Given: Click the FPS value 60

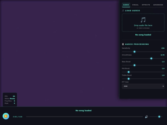Looking at the screenshot, I should pyautogui.click(x=14, y=96).
